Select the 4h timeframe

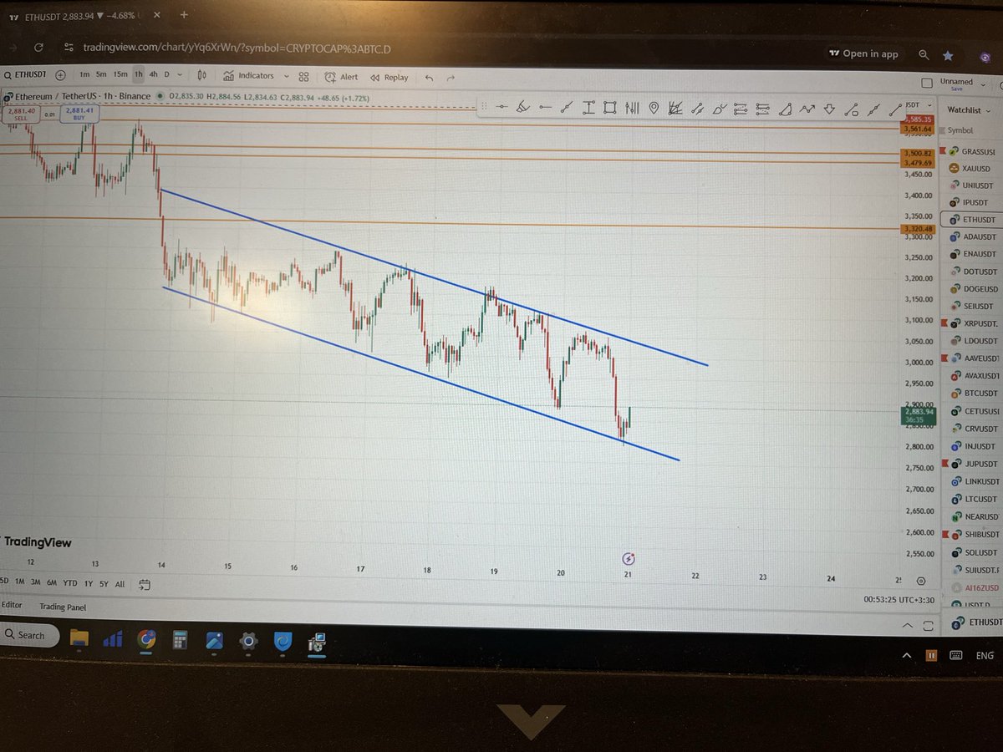coord(153,75)
